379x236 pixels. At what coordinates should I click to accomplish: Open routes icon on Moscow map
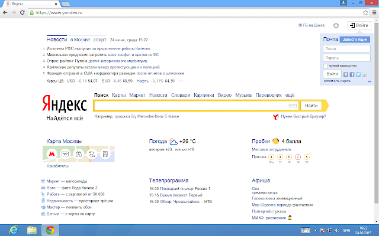92,154
